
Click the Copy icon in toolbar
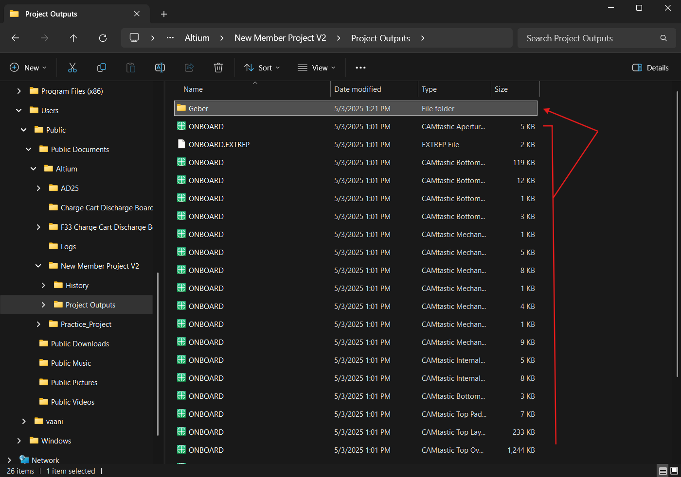click(x=102, y=68)
